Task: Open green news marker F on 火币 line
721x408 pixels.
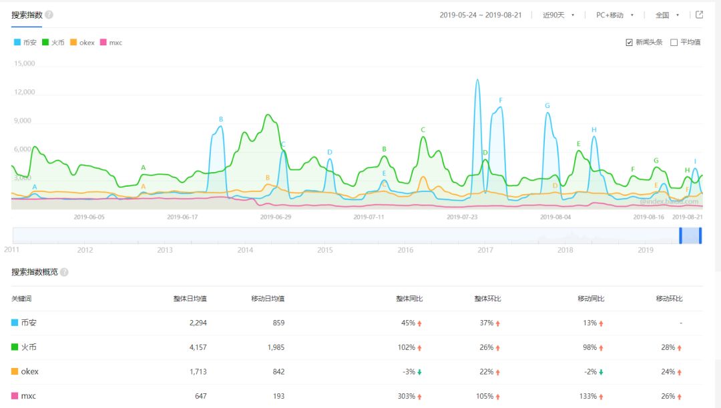Action: click(633, 169)
